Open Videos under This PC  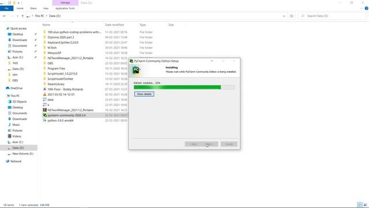click(x=17, y=136)
